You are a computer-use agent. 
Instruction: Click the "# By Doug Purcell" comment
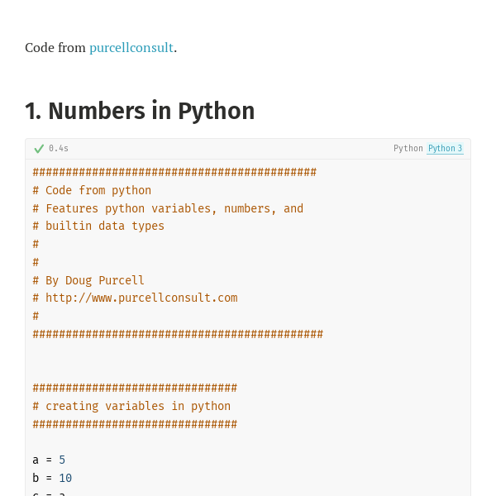point(88,280)
